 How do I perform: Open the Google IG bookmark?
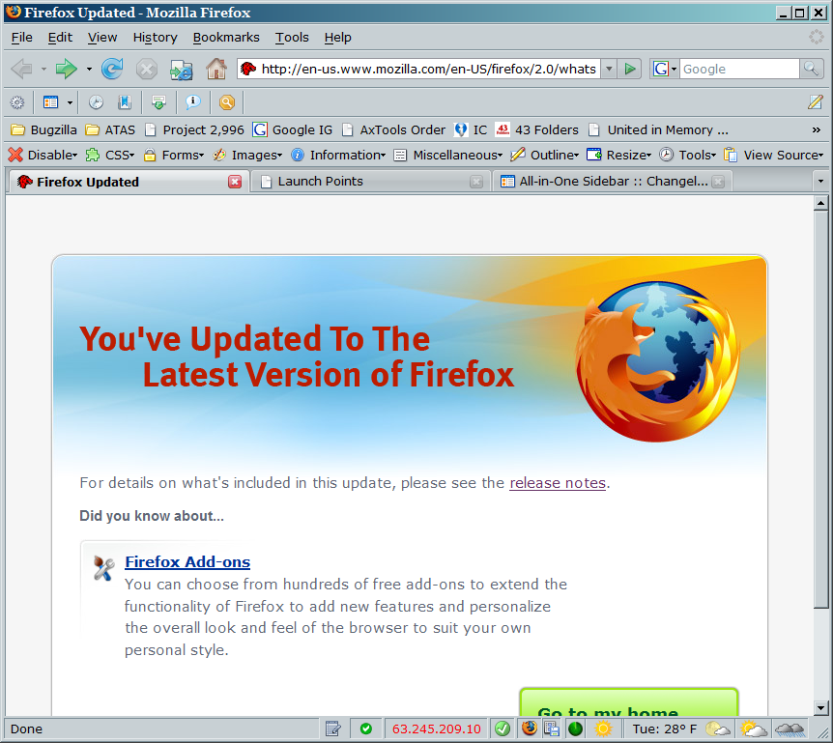pos(293,130)
